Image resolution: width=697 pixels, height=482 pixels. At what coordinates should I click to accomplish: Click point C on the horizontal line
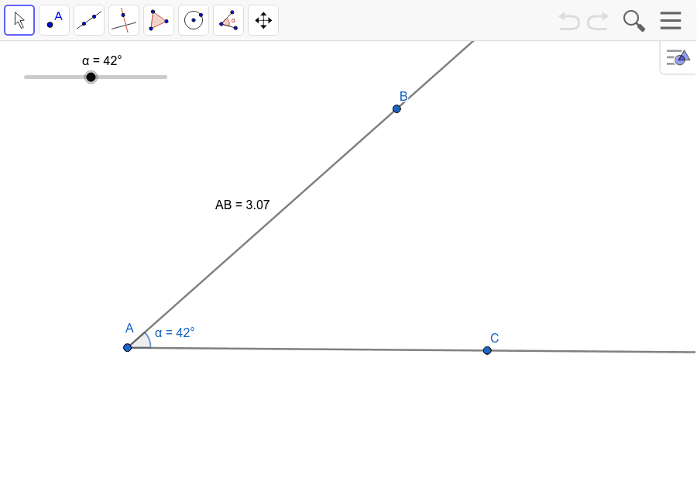click(487, 350)
